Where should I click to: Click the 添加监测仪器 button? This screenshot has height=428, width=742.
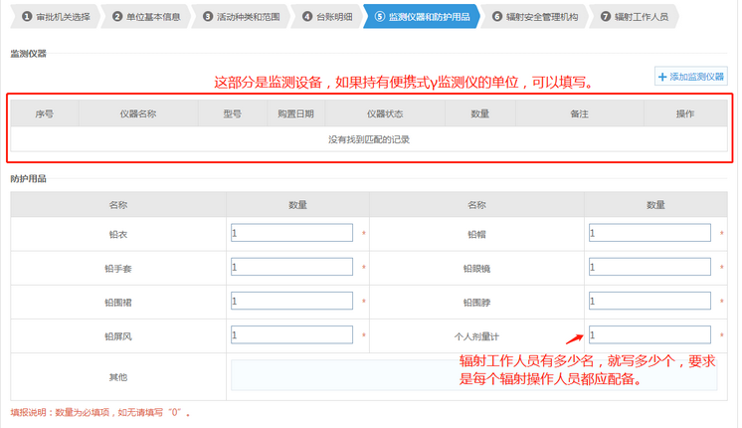(691, 77)
